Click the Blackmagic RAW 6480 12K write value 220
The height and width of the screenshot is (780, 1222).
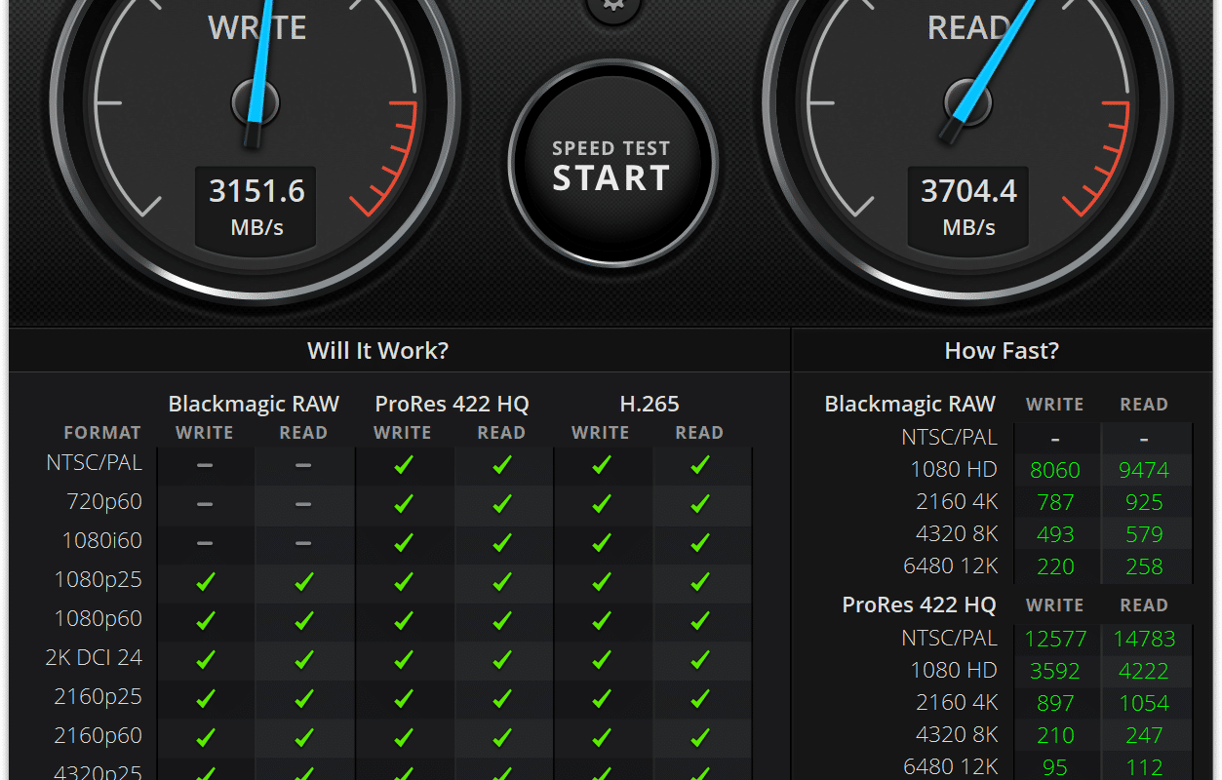[x=1055, y=566]
